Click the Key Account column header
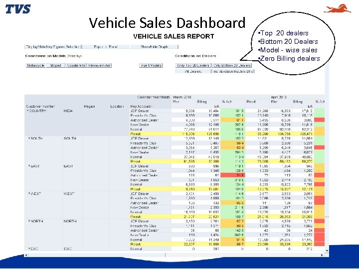 pyautogui.click(x=141, y=107)
